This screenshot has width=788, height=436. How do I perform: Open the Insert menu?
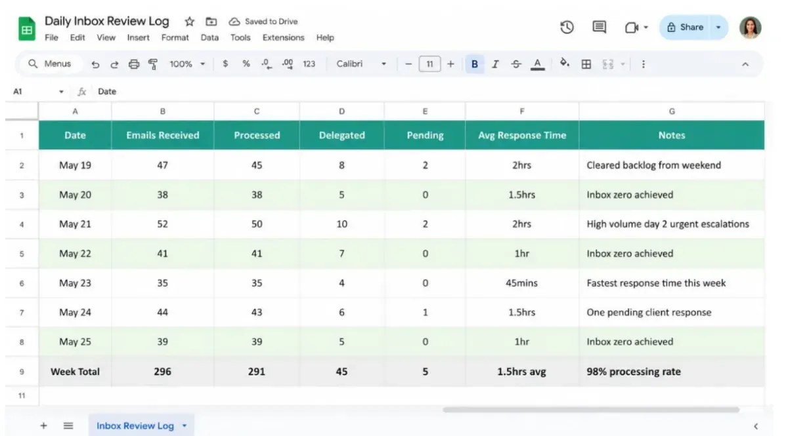[x=139, y=37]
